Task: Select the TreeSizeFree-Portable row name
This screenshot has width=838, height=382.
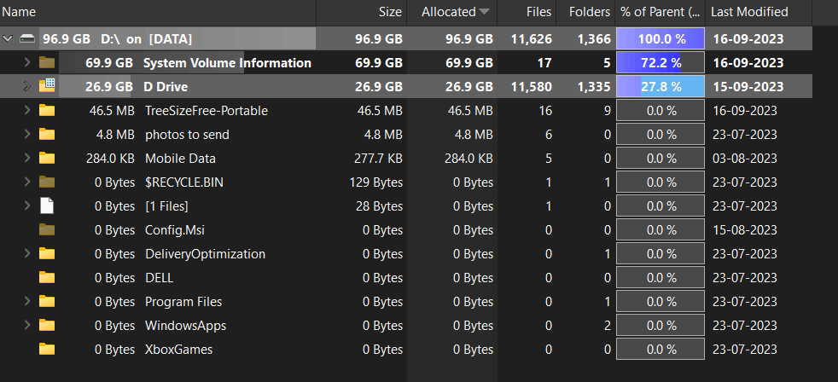Action: tap(207, 111)
